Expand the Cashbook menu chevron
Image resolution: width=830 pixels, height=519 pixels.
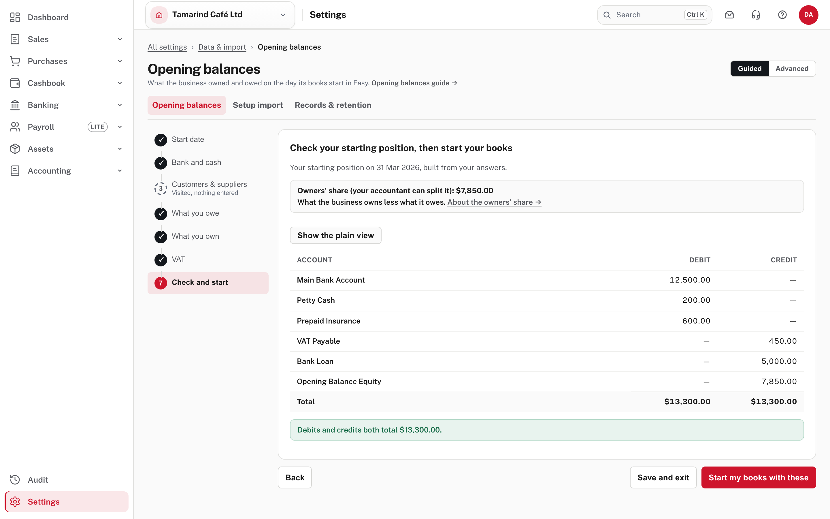(x=120, y=83)
